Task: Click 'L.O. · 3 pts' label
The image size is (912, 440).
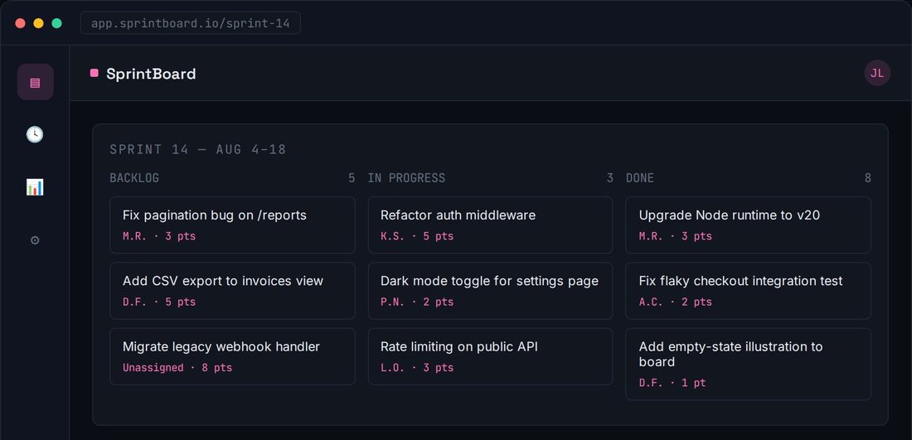Action: pos(417,367)
